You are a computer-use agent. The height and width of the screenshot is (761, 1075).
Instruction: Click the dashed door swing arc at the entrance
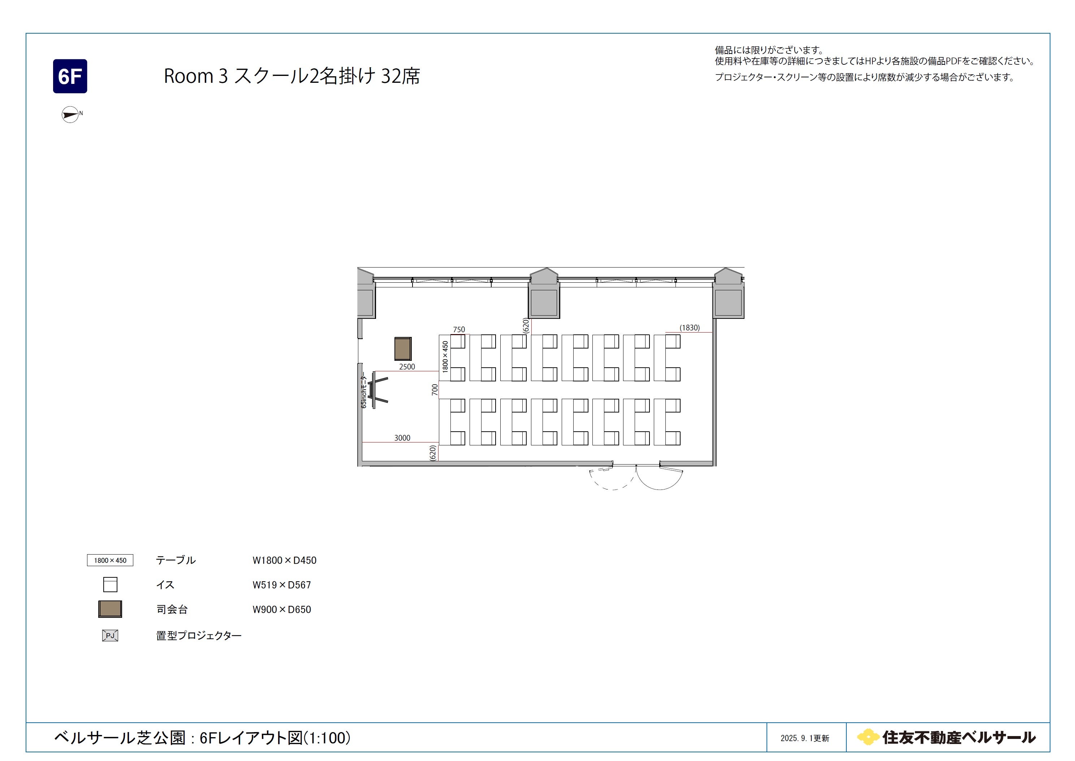point(612,478)
